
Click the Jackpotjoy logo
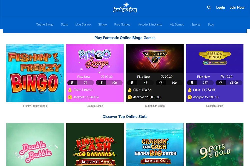pyautogui.click(x=125, y=7)
